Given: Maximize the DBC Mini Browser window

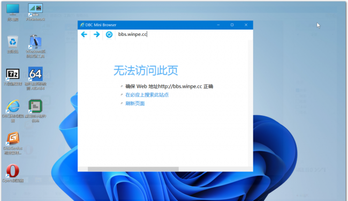Looking at the screenshot, I should [232, 25].
